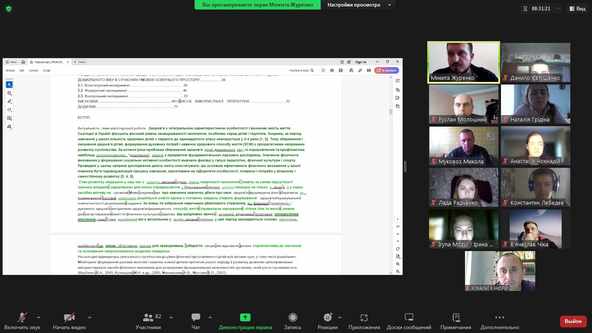Expand video options arrow next to camera
Image resolution: width=592 pixels, height=333 pixels.
pos(90,317)
